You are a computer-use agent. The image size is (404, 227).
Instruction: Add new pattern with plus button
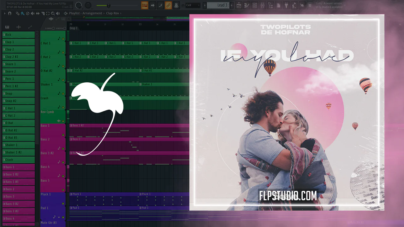(x=232, y=5)
